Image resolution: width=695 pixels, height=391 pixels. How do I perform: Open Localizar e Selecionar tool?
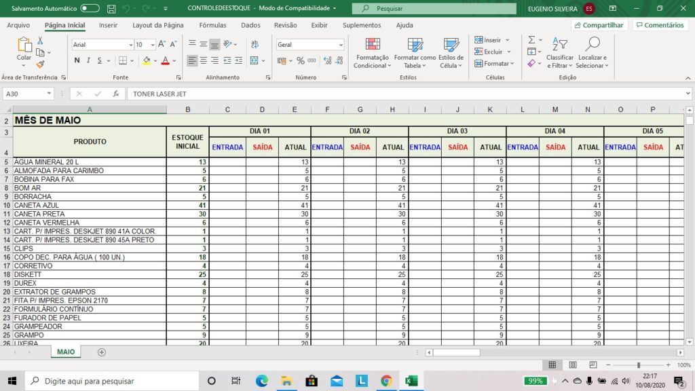(592, 53)
